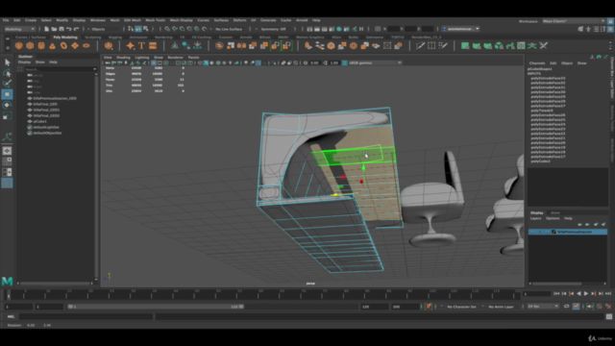Click the green UV planar mapping shelf icon
615x346 pixels.
pos(465,46)
